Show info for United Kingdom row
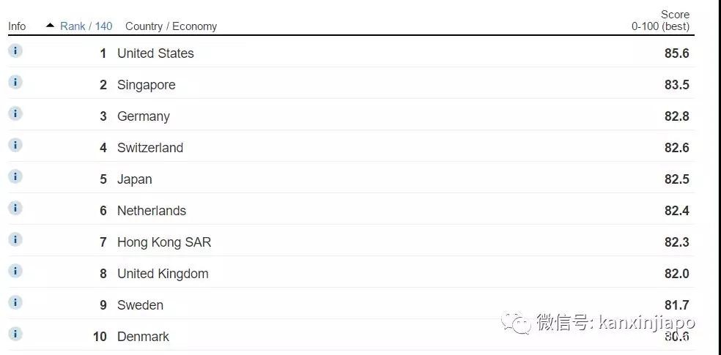The width and height of the screenshot is (721, 355). coord(15,271)
